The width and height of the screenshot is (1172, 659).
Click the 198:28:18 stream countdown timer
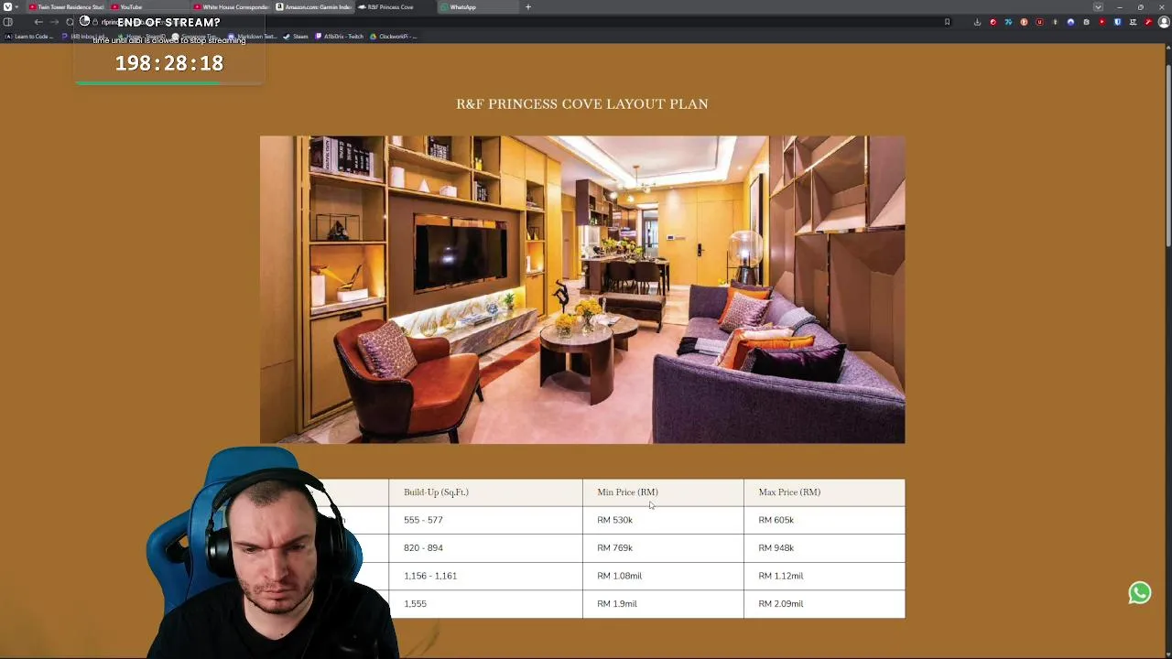click(169, 63)
